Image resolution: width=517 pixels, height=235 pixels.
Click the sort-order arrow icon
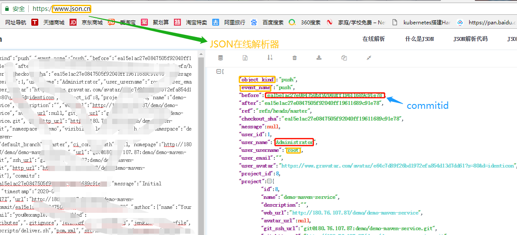click(x=270, y=57)
